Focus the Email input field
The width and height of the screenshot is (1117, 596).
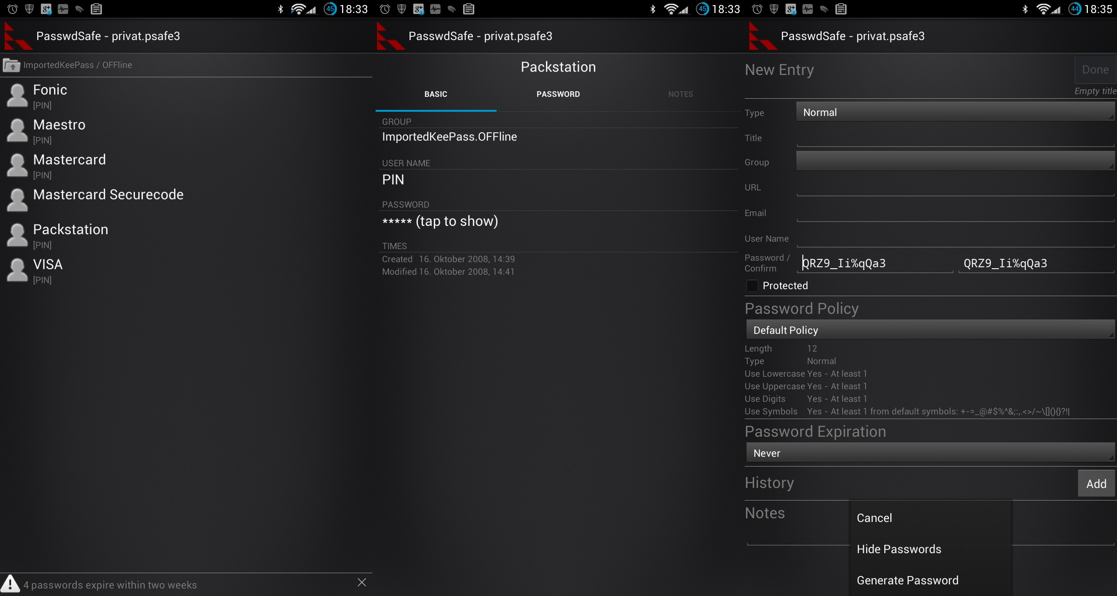pyautogui.click(x=956, y=213)
